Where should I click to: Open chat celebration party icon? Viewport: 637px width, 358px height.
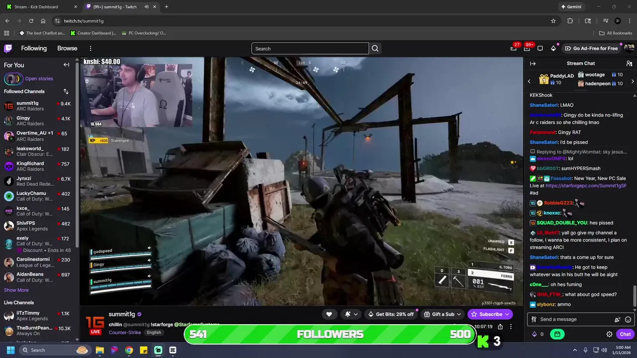[618, 319]
